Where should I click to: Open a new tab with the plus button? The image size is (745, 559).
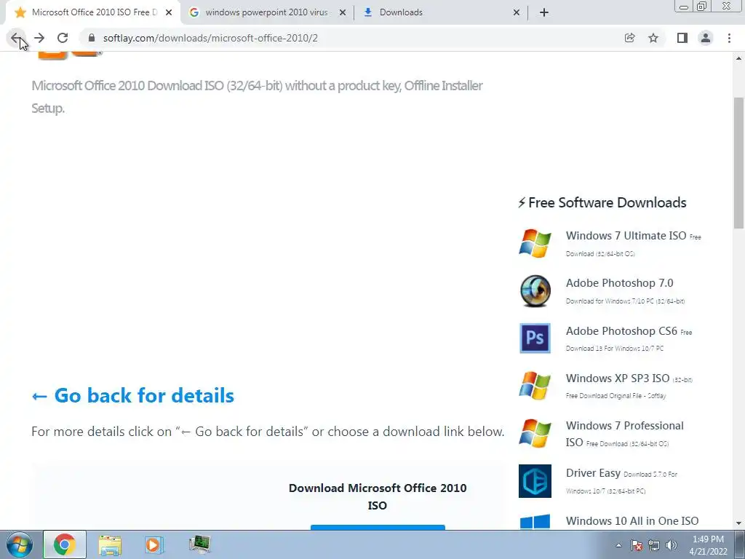[x=544, y=12]
